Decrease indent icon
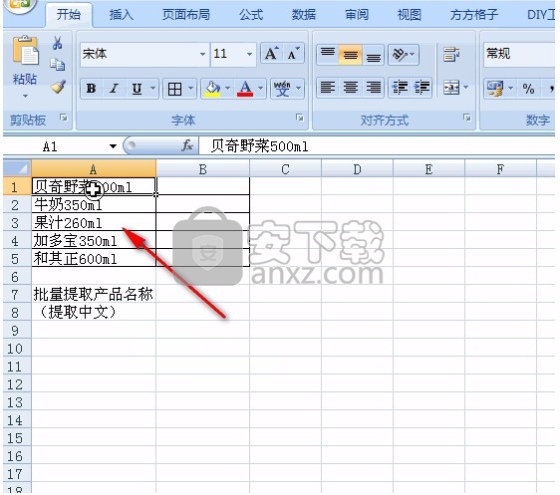Viewport: 560px width, 495px height. point(400,87)
